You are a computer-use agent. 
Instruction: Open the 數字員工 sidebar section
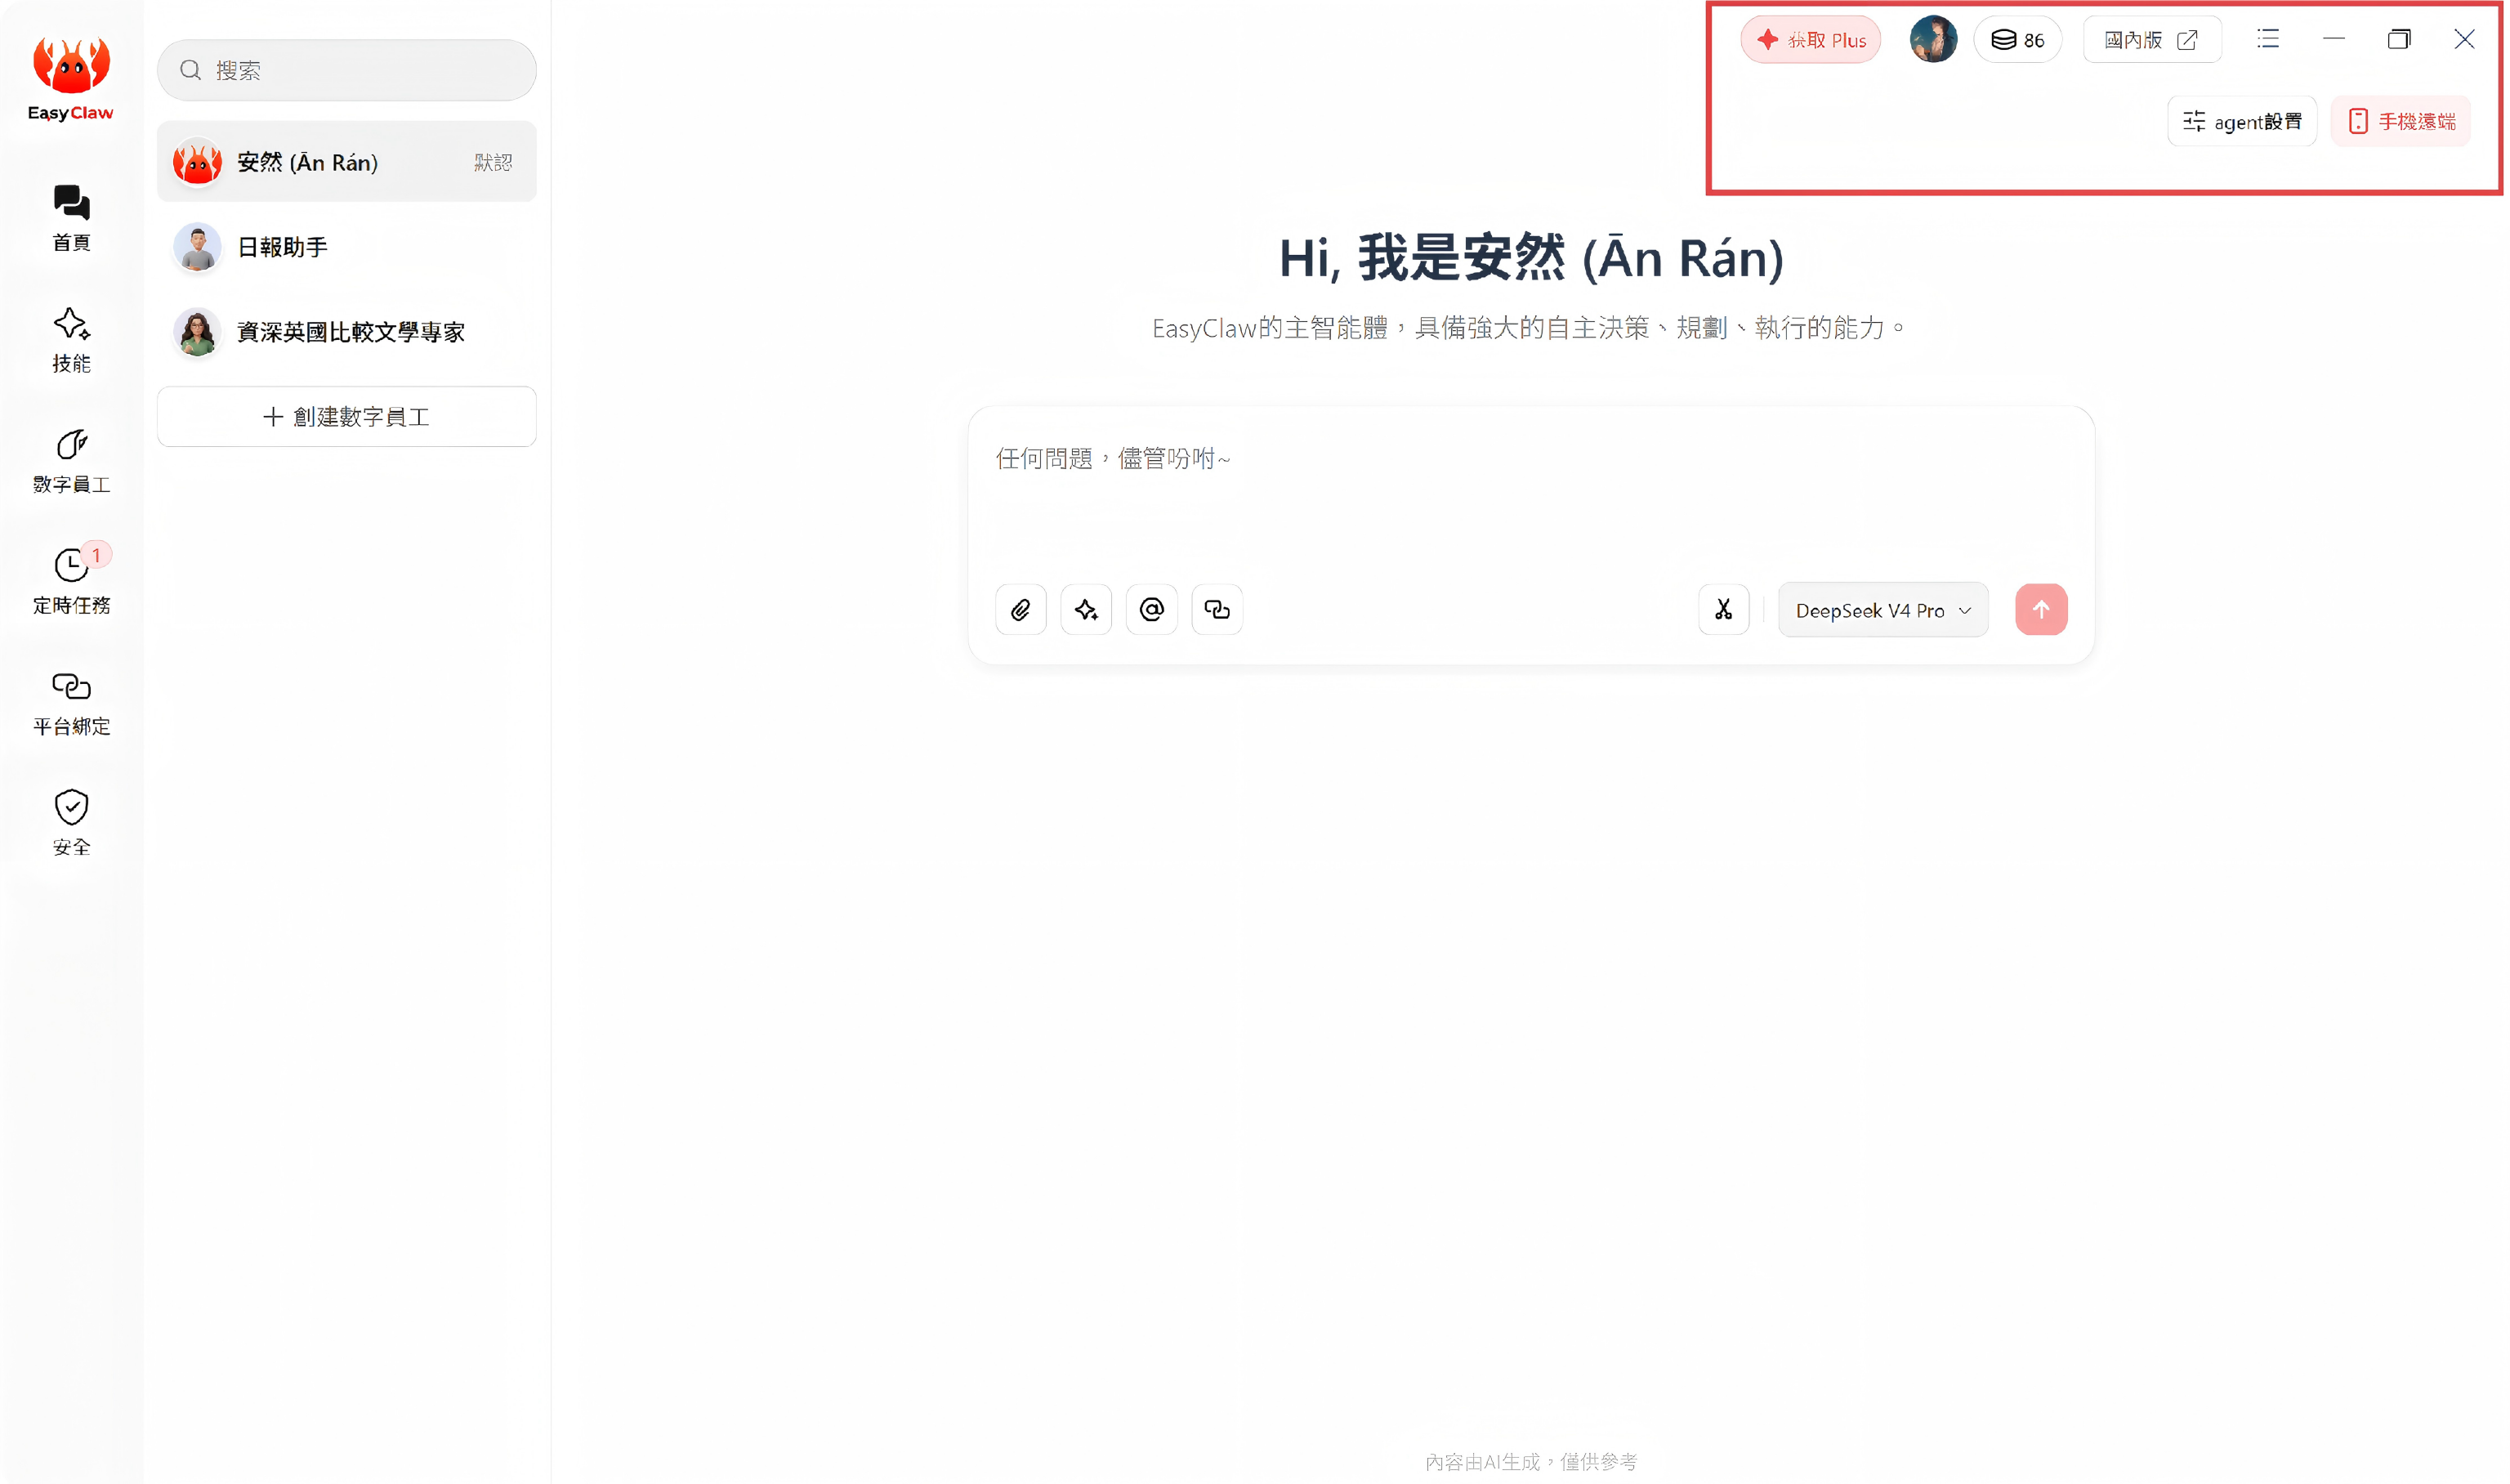(x=71, y=461)
